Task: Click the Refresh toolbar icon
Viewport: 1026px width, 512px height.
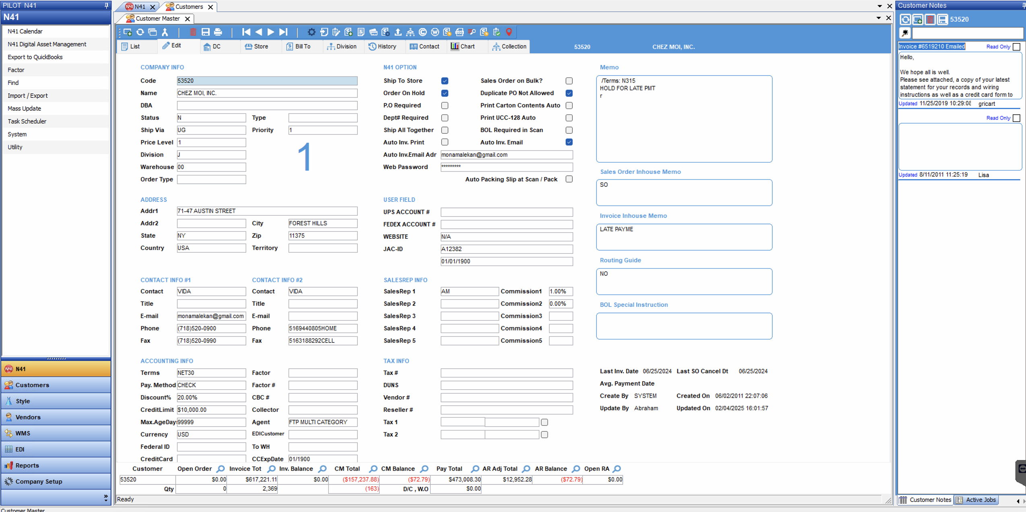Action: 140,32
